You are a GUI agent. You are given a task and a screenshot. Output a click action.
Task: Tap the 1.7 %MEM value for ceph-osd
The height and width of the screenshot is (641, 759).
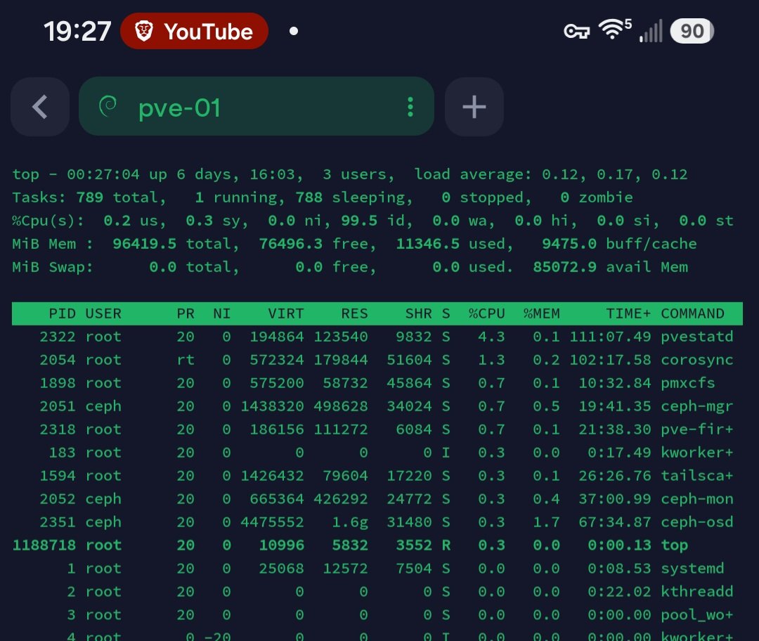coord(546,522)
